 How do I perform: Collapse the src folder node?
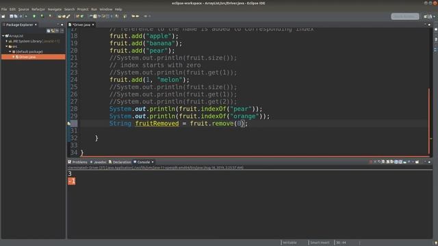(x=6, y=46)
